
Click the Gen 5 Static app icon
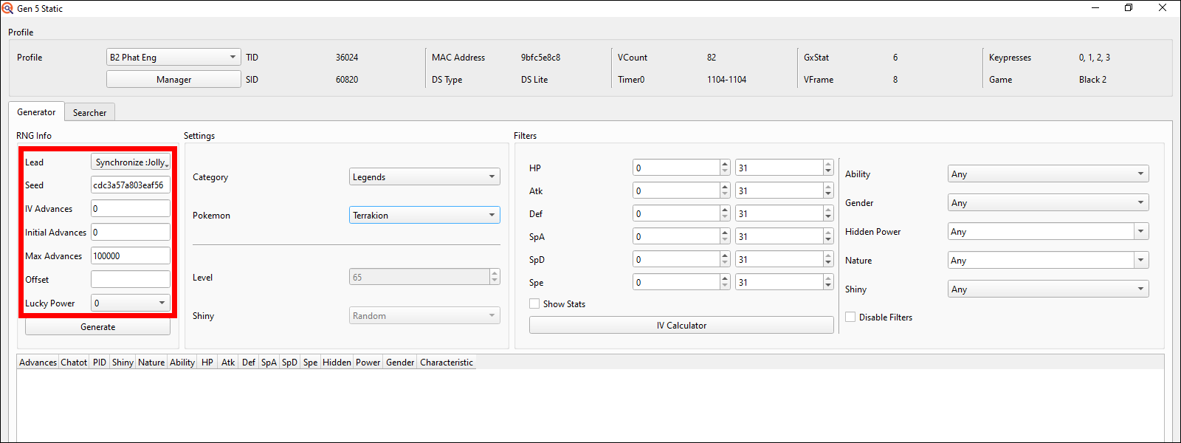coord(7,8)
